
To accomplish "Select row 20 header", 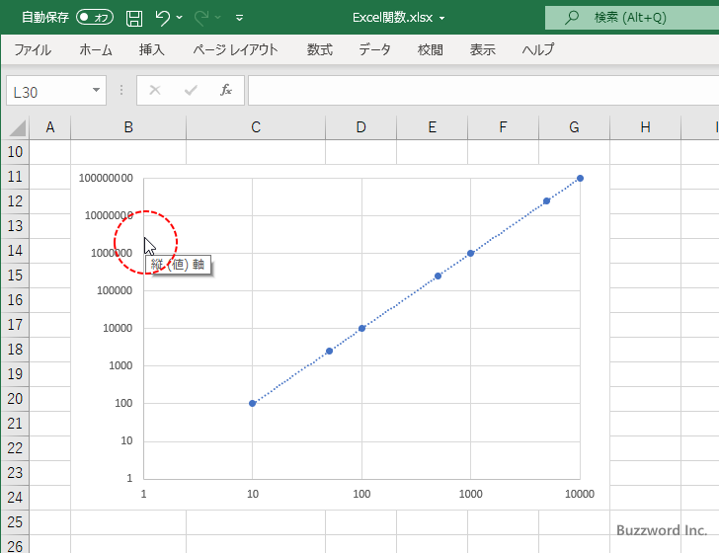I will [15, 399].
